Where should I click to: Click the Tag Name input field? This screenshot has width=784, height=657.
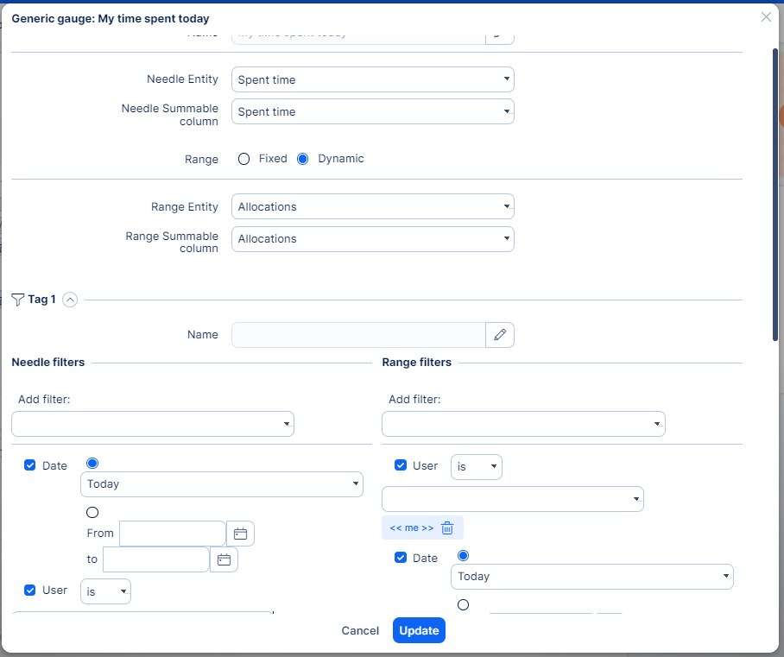click(x=358, y=335)
